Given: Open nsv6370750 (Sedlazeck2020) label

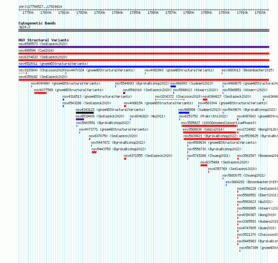Looking at the screenshot, I should tap(113, 136).
